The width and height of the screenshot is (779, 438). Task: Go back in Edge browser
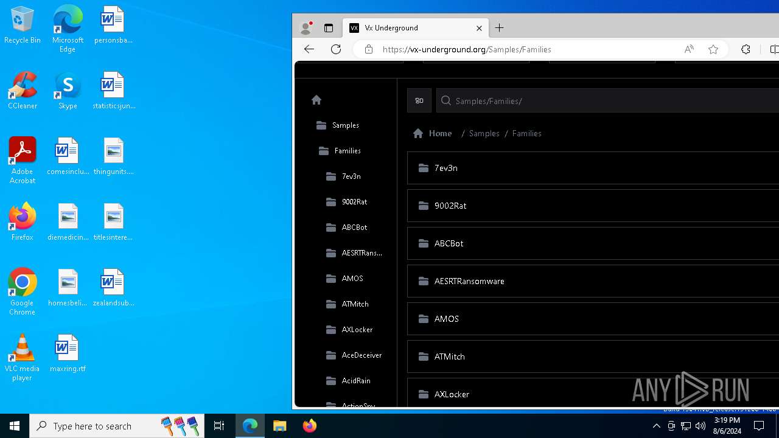[309, 49]
